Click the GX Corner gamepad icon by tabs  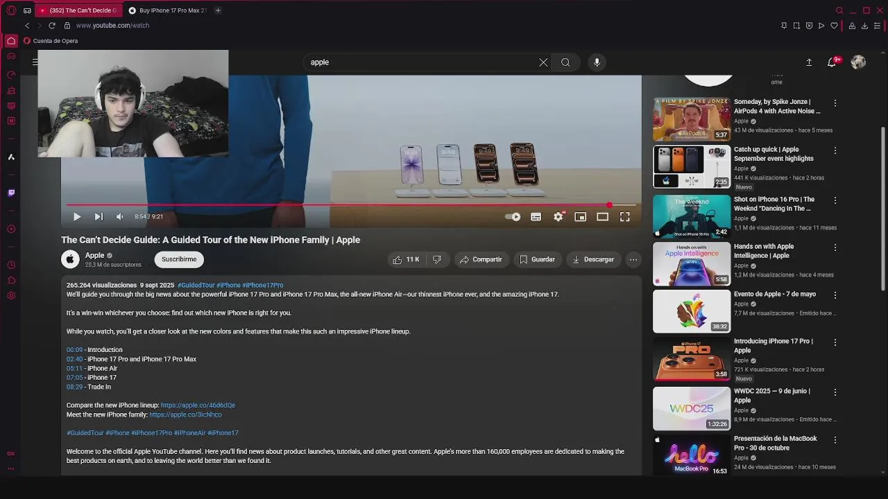pyautogui.click(x=27, y=10)
